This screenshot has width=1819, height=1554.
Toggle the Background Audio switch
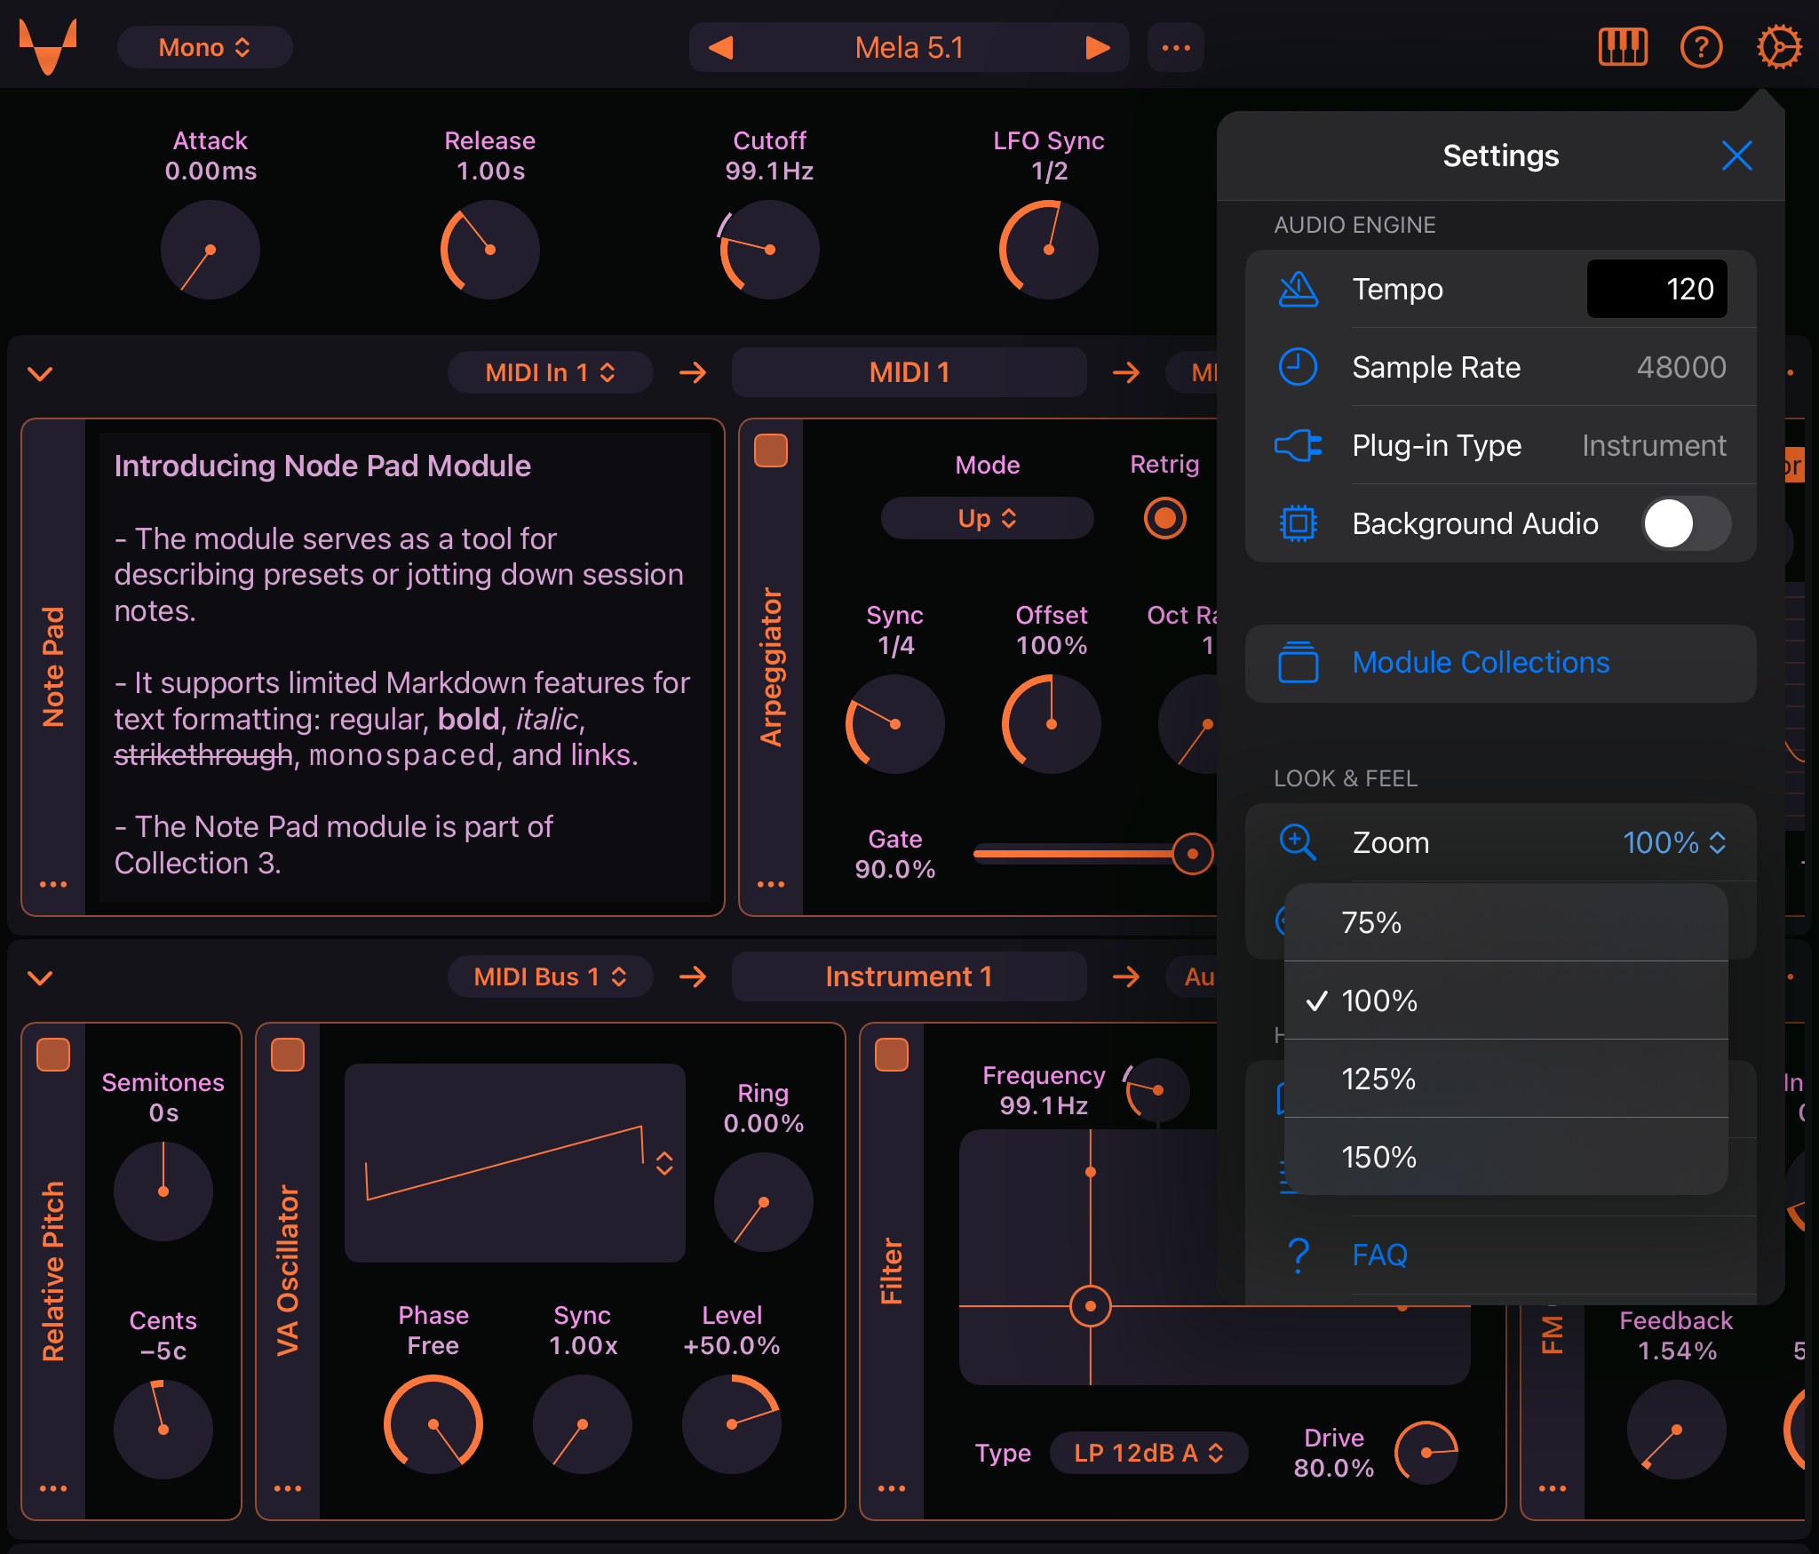(1685, 523)
